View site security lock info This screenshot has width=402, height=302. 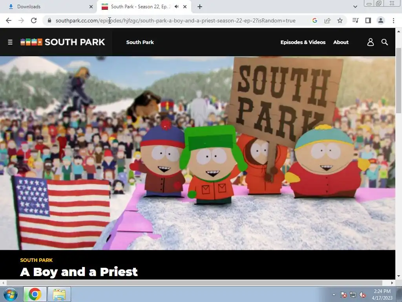tap(49, 20)
